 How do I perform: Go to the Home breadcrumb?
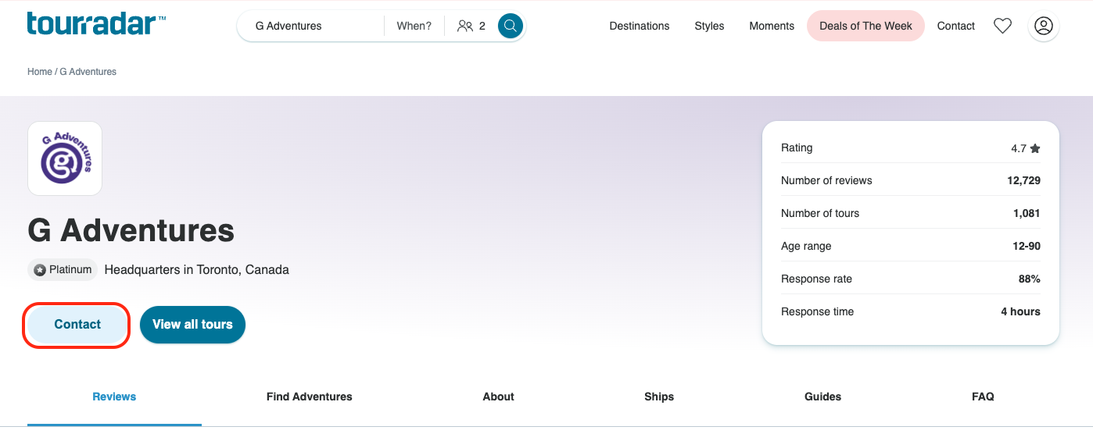click(40, 72)
